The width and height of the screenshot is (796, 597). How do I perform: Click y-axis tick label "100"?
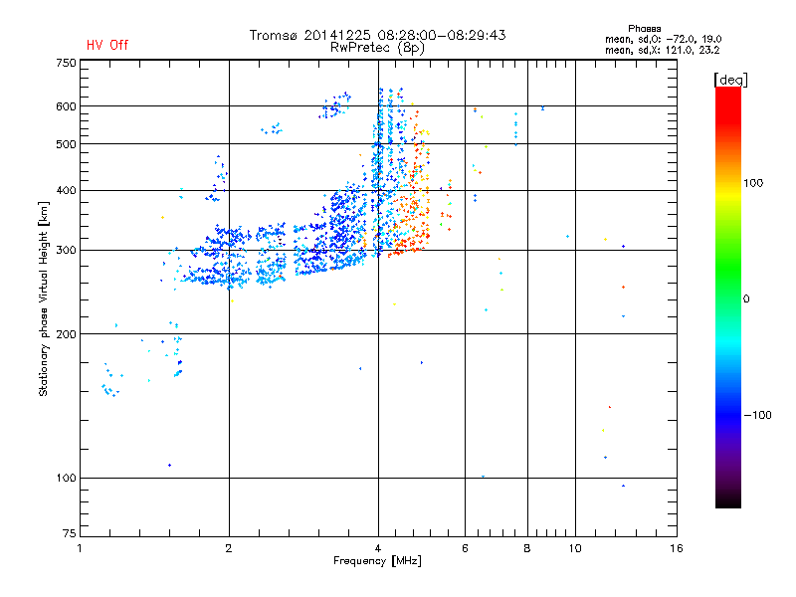[x=67, y=479]
